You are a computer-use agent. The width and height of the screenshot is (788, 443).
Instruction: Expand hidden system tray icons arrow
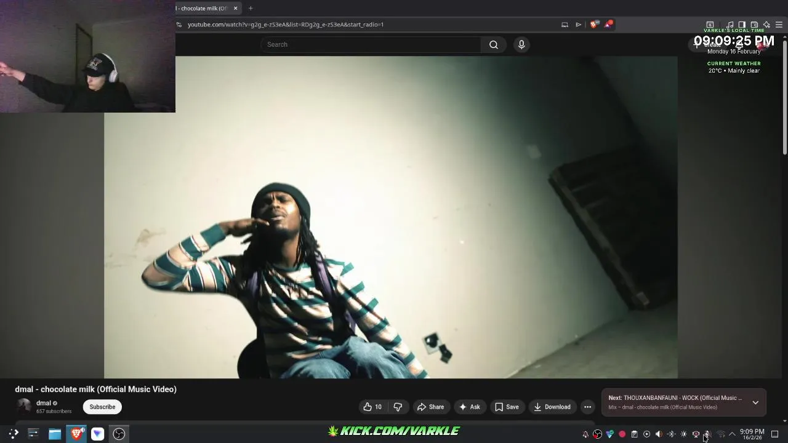click(732, 434)
